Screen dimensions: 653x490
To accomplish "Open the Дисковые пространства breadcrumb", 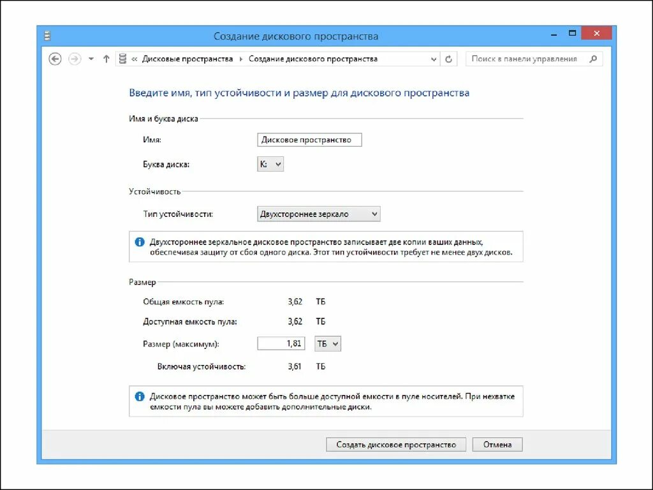I will [x=187, y=59].
